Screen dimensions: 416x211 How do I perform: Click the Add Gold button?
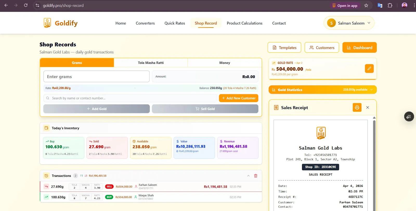click(x=96, y=109)
